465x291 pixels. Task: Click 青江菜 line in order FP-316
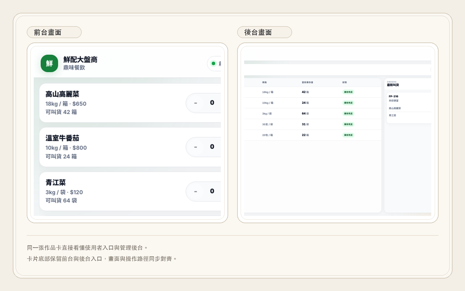pos(392,116)
